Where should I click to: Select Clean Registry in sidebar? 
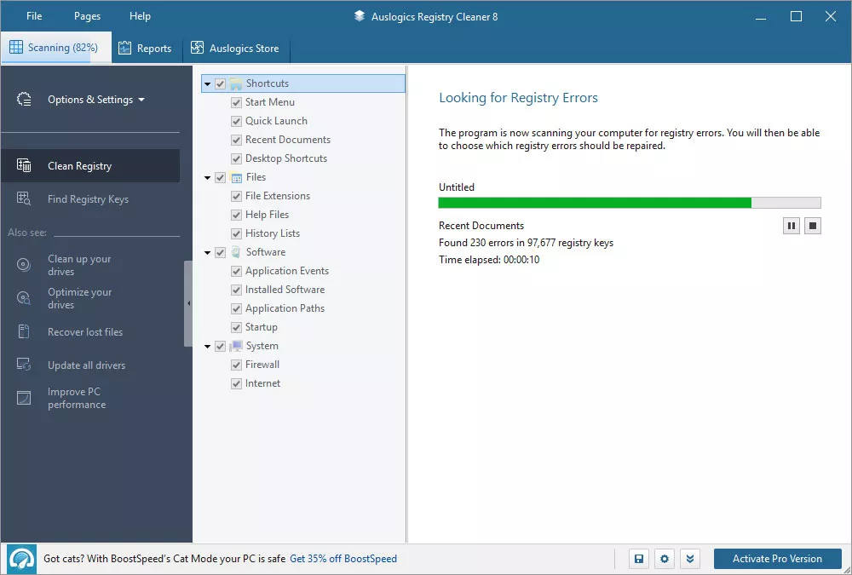click(x=90, y=166)
